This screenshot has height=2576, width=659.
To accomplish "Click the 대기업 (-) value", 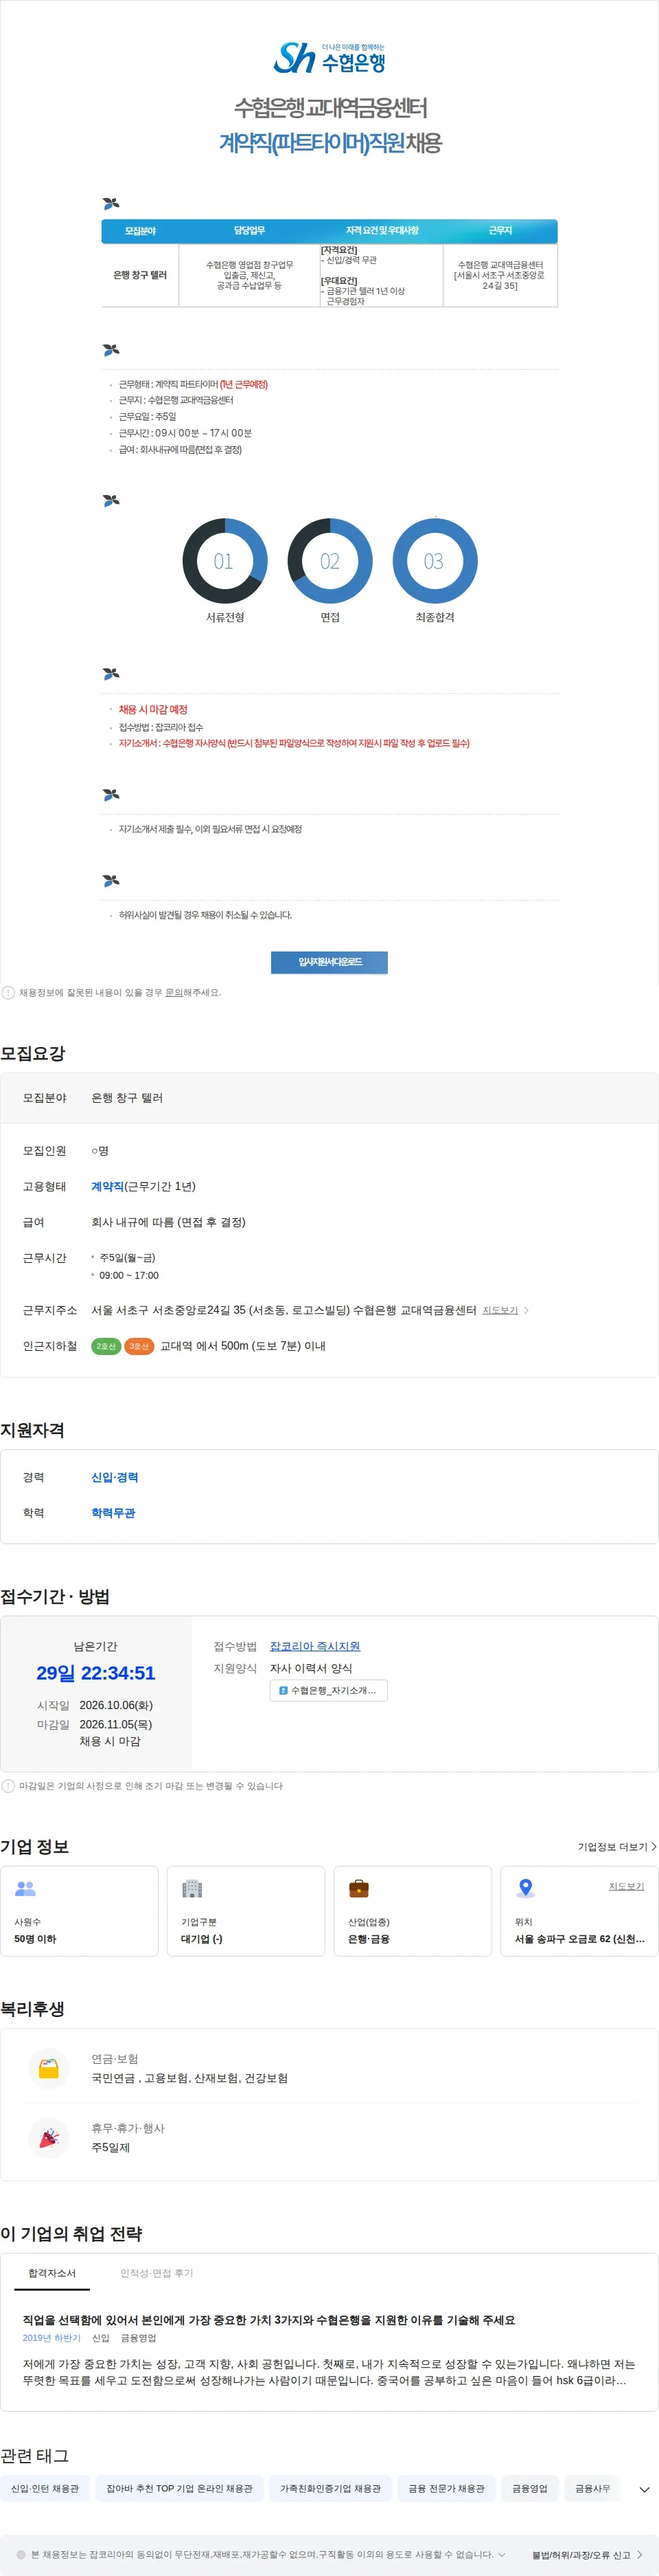I will coord(202,1939).
